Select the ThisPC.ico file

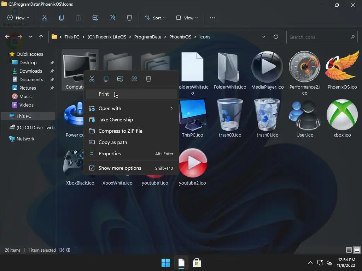pyautogui.click(x=193, y=118)
